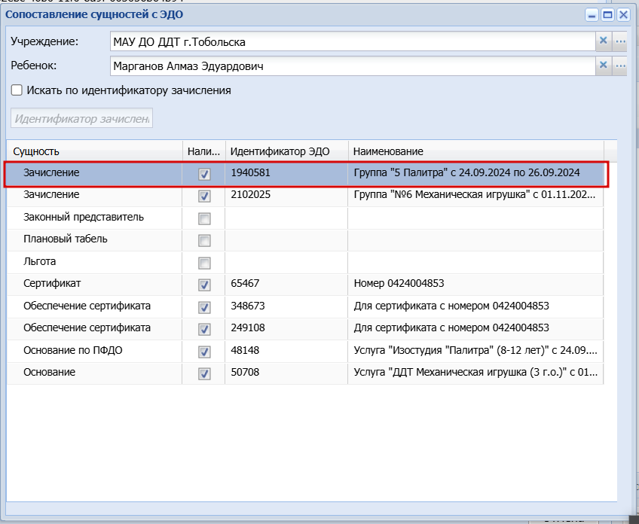
Task: Enable Искать по идентификатору зачисления checkbox
Action: pos(17,90)
